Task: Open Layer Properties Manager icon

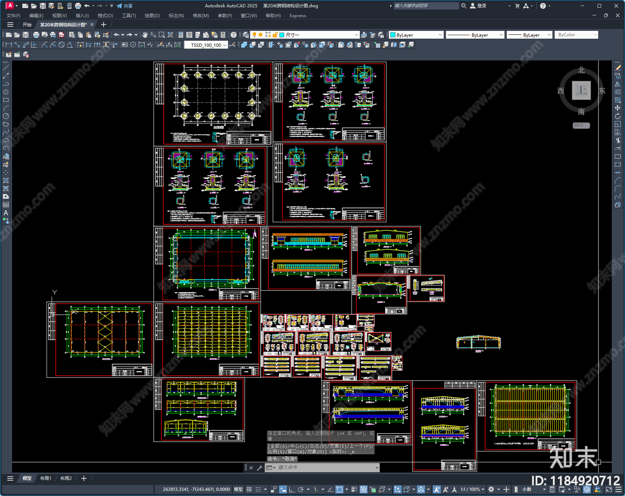Action: click(x=245, y=35)
